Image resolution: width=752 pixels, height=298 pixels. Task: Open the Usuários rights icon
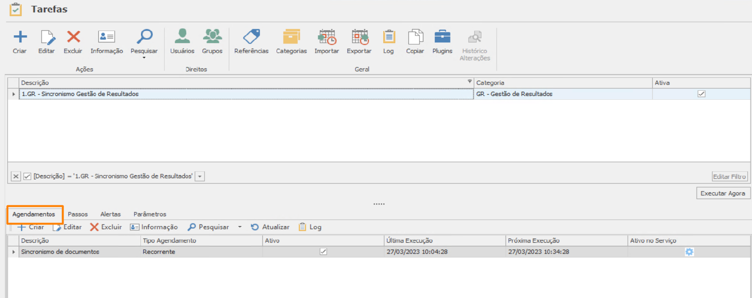tap(182, 36)
